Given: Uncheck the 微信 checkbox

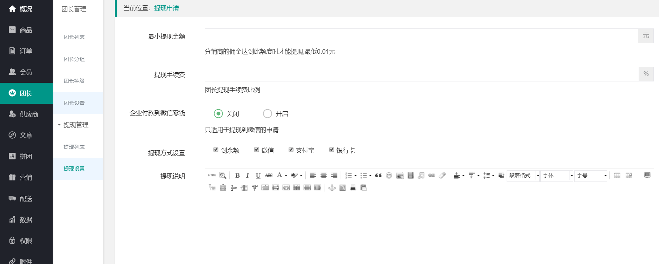Looking at the screenshot, I should tap(257, 150).
